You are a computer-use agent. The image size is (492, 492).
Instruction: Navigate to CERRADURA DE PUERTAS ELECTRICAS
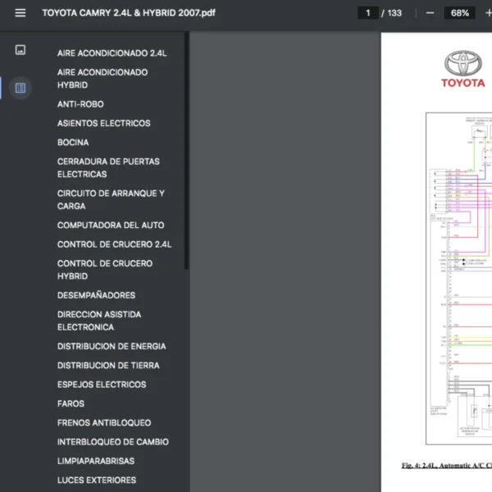108,168
